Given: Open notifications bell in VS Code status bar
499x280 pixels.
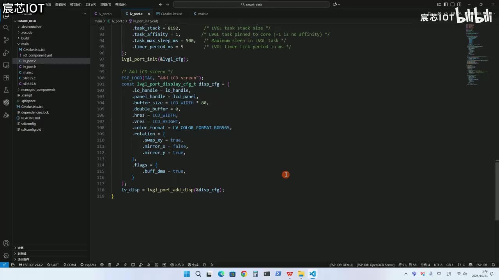Looking at the screenshot, I should [493, 265].
